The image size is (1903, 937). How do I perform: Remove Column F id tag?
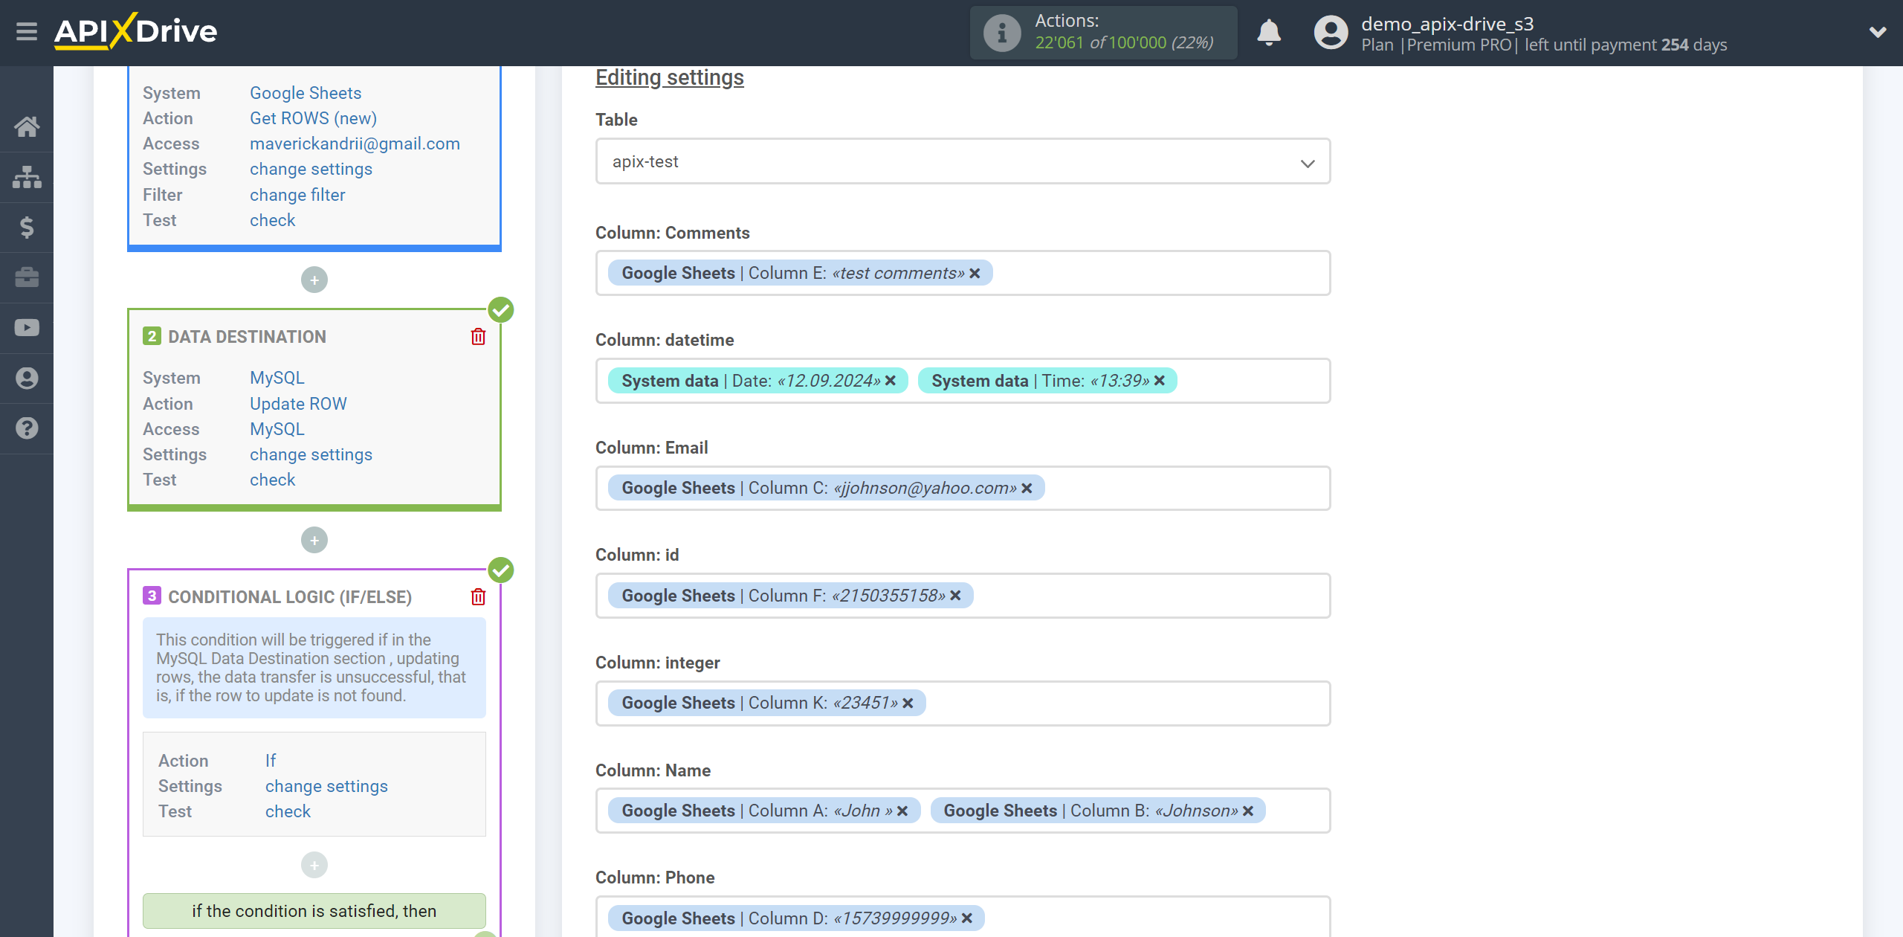[x=956, y=596]
